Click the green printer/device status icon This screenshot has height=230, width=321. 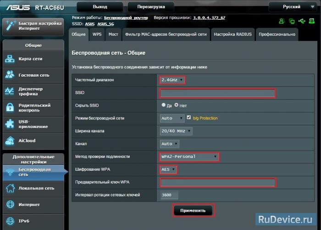point(311,21)
